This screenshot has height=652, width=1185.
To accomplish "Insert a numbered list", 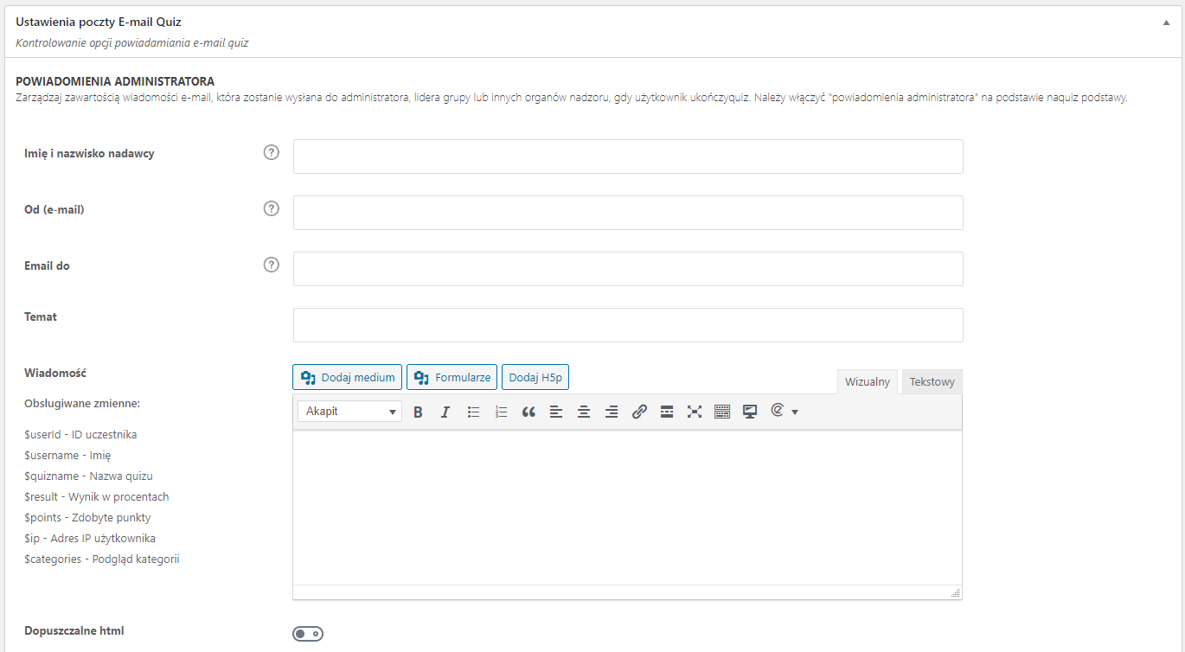I will tap(501, 412).
